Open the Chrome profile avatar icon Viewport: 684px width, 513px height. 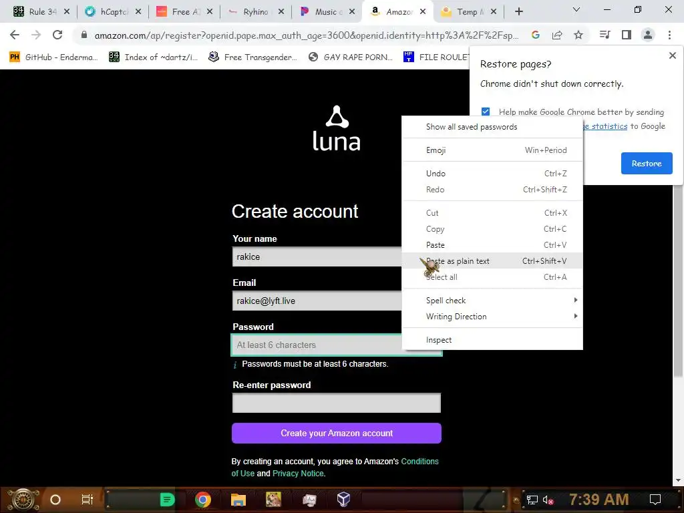(648, 35)
